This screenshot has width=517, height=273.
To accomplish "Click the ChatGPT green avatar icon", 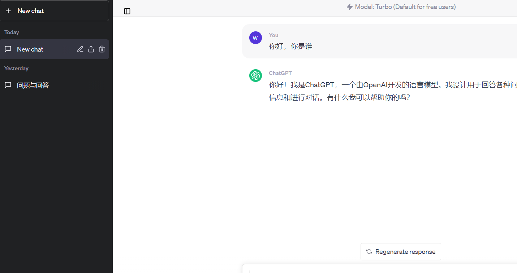I will tap(255, 75).
